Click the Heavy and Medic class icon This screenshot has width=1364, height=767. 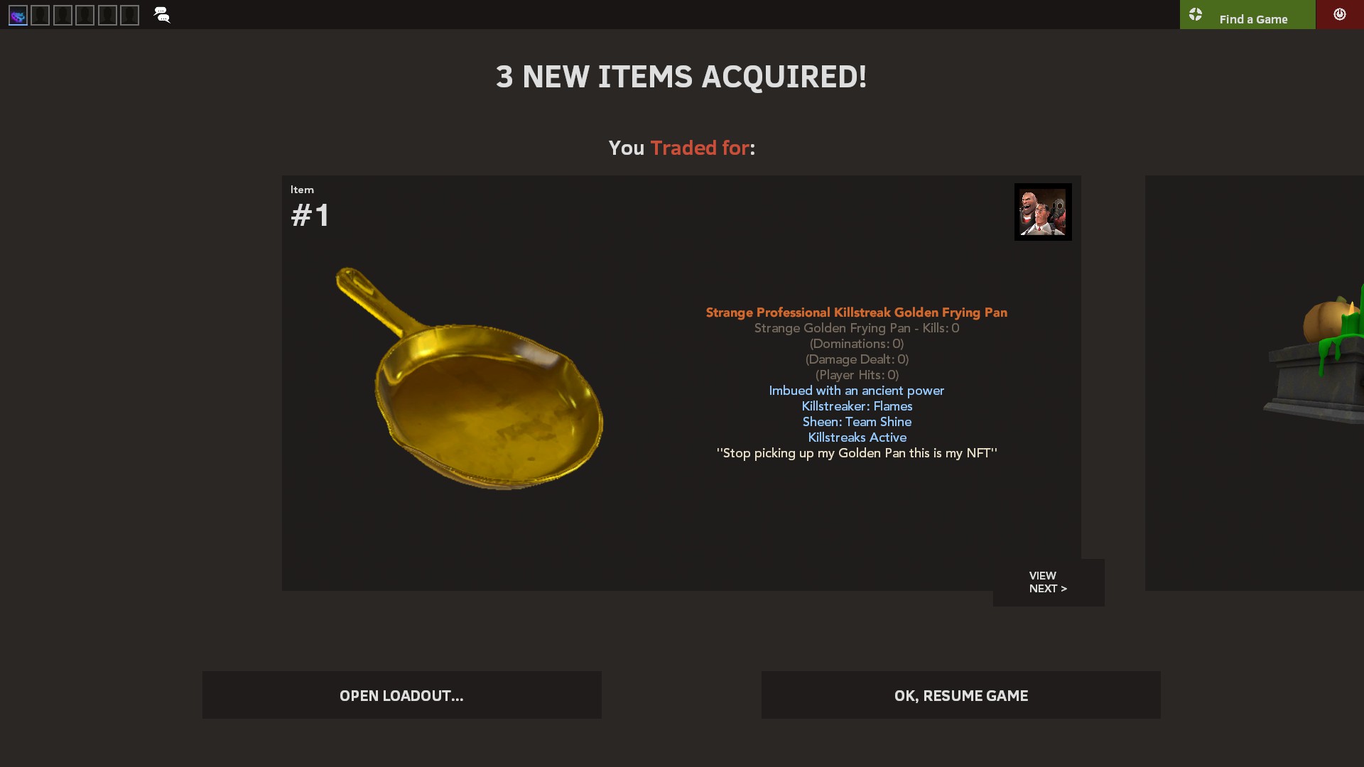pos(1043,212)
